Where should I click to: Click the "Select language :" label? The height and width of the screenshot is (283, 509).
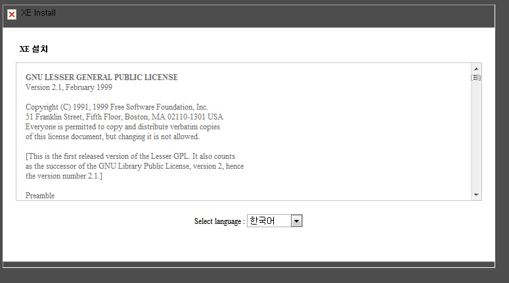click(x=219, y=221)
